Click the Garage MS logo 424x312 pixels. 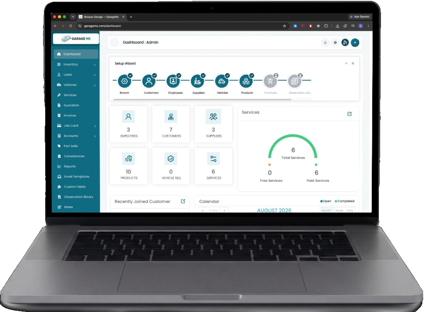click(76, 38)
